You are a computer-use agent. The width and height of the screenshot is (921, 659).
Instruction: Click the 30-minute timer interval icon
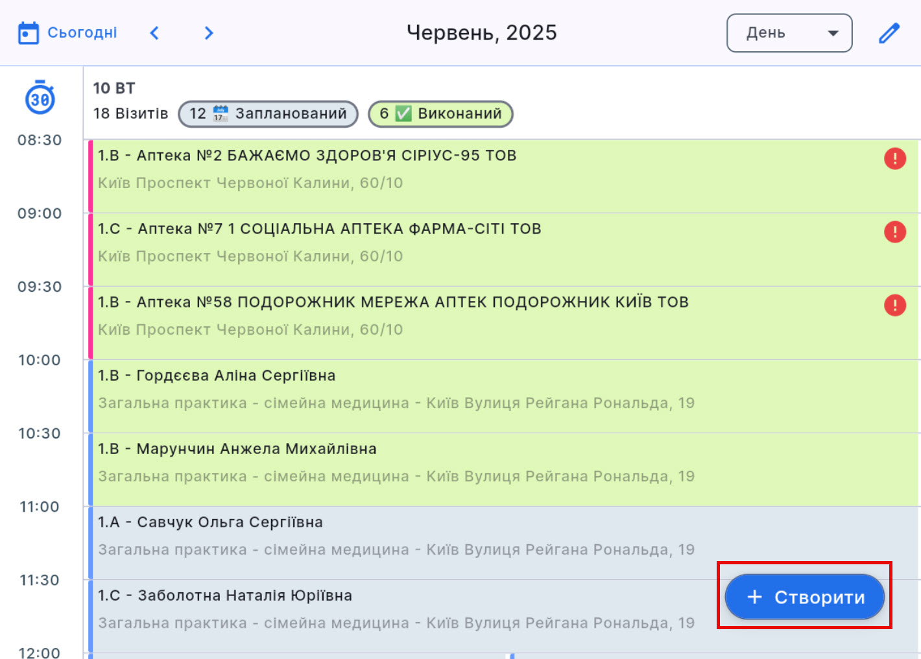pyautogui.click(x=40, y=99)
